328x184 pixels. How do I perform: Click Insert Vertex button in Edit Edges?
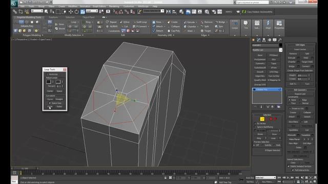300,50
